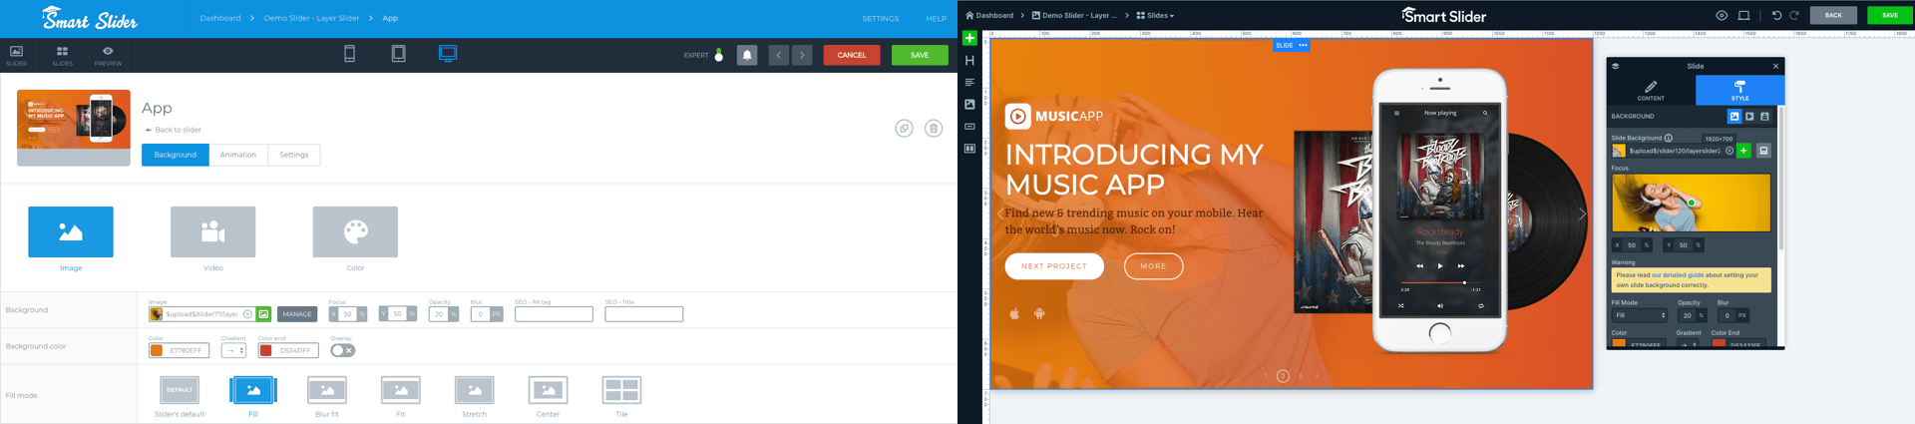Select Blur fit fill mode
Image resolution: width=1915 pixels, height=424 pixels.
point(327,390)
